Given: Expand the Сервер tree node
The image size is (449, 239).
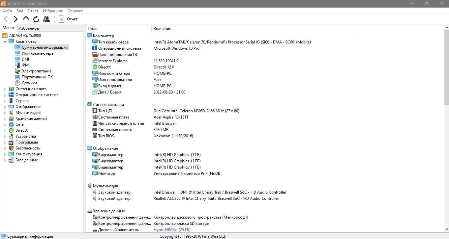Looking at the screenshot, I should coord(5,101).
